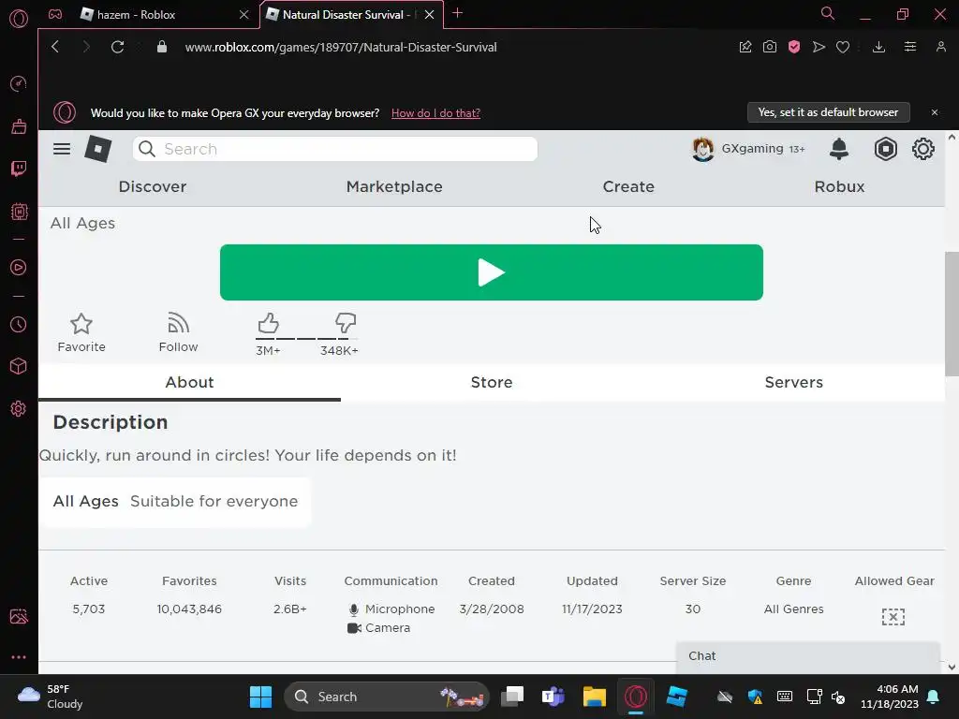Go back to the previous page
This screenshot has width=959, height=719.
(55, 47)
